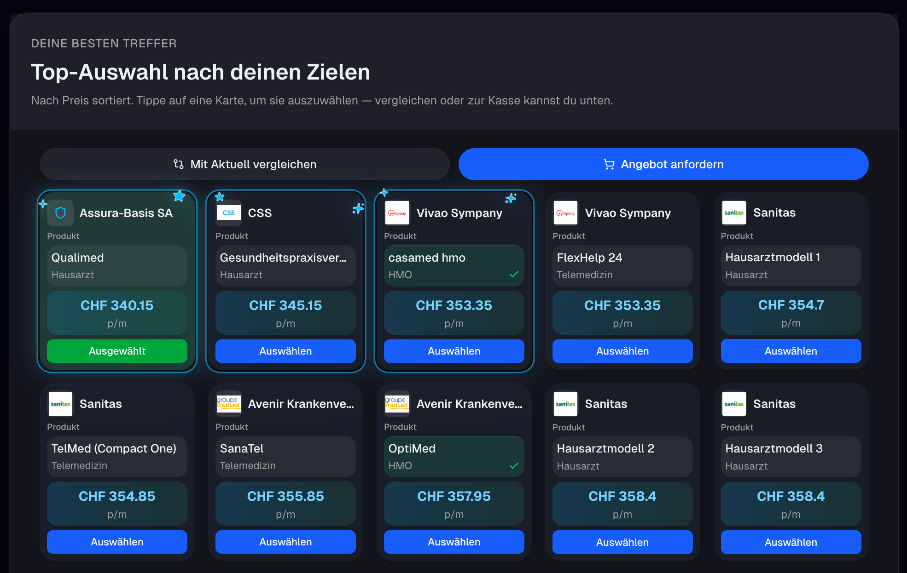Click Angebot anfordern button
The width and height of the screenshot is (907, 573).
click(663, 164)
